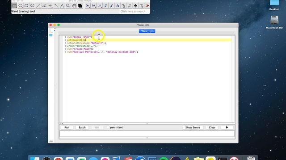Run the macro with the Run button
This screenshot has width=286, height=160.
(x=67, y=128)
